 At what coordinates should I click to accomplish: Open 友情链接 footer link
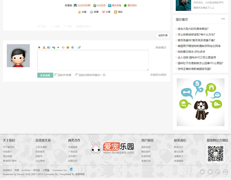coord(73,147)
